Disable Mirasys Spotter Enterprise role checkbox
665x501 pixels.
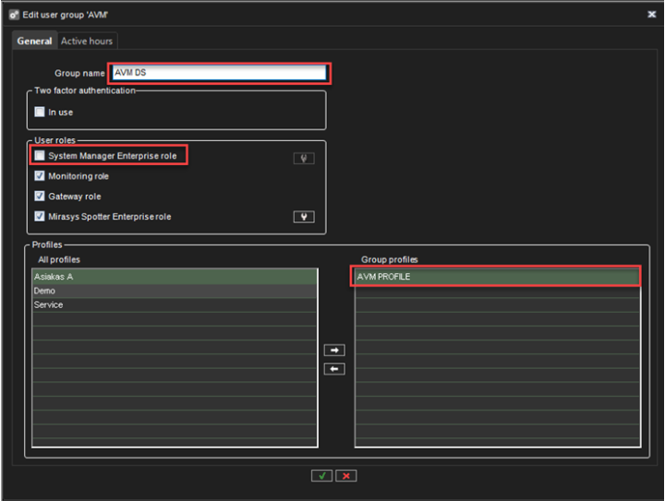(x=40, y=217)
